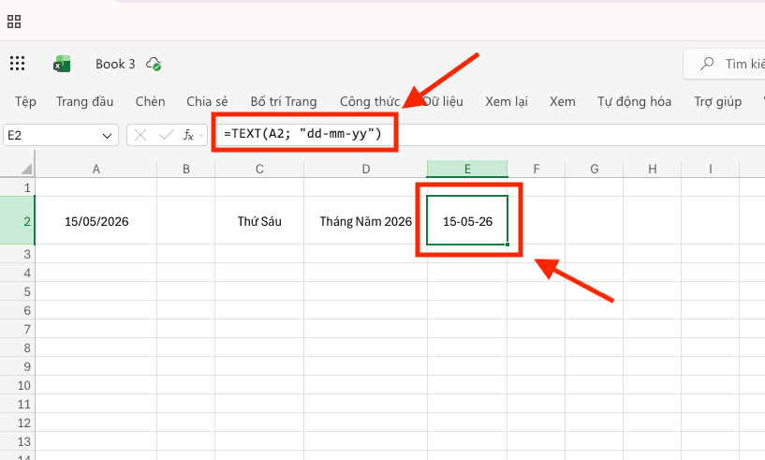Select row 3 header
Screen dimensions: 765x460
pyautogui.click(x=18, y=254)
